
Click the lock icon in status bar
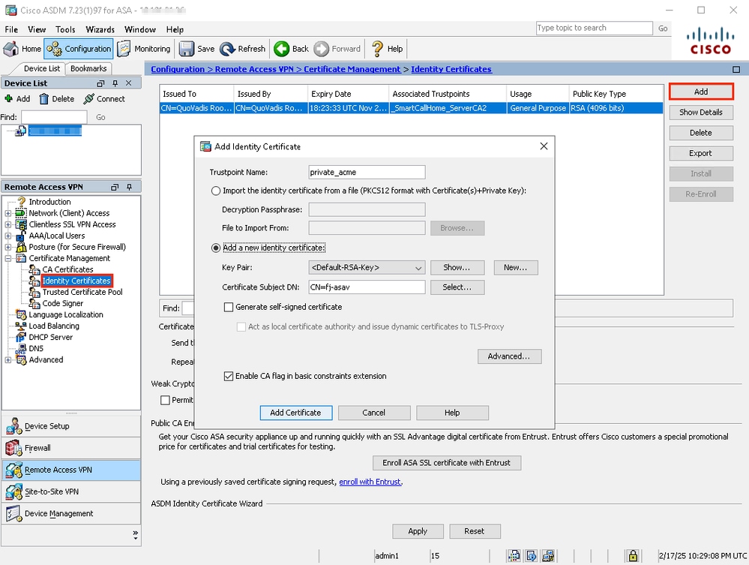tap(633, 555)
